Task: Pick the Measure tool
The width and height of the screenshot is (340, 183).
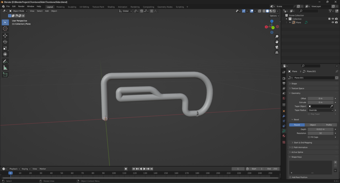Action: tap(5, 68)
